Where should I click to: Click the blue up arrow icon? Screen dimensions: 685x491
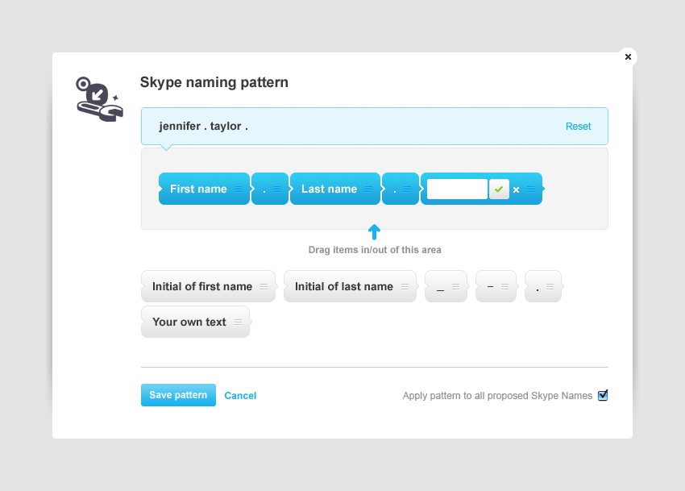[374, 232]
